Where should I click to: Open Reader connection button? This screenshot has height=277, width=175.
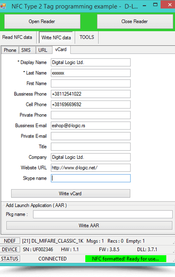pos(42,22)
